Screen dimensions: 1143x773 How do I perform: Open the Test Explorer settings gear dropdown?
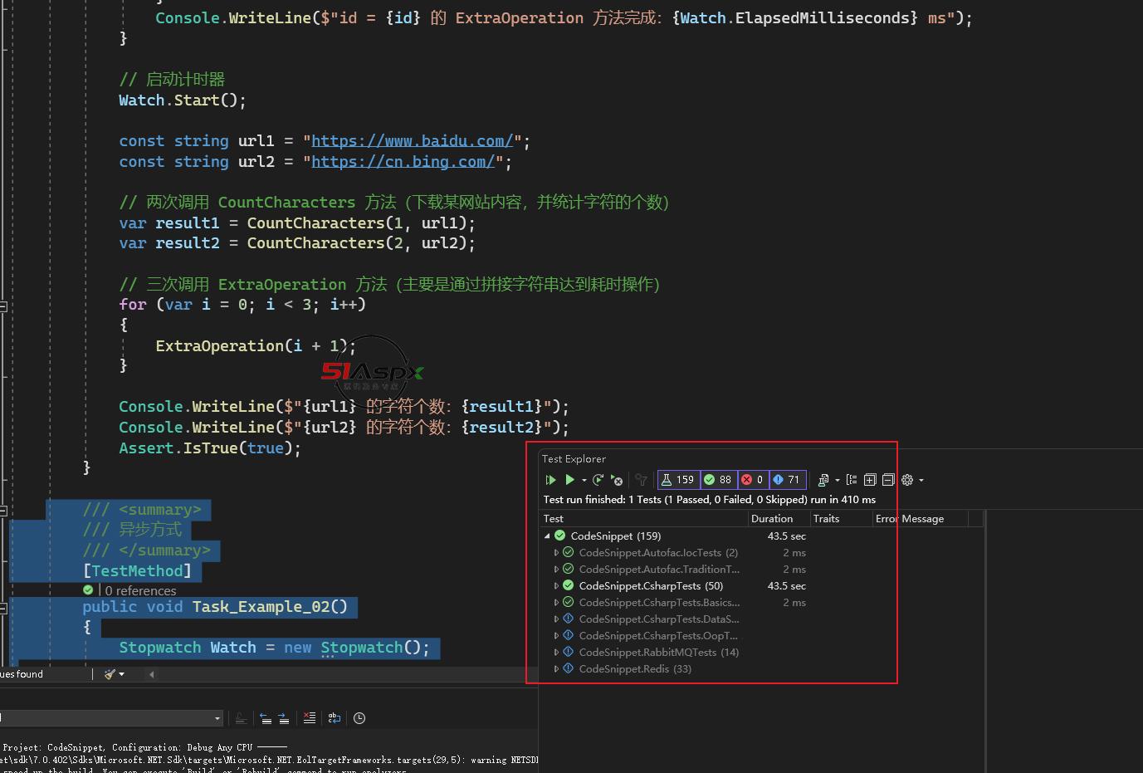click(911, 480)
